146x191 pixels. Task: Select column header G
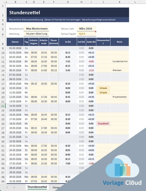click(x=68, y=2)
